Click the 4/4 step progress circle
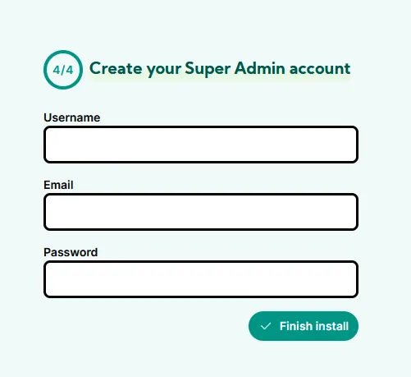The image size is (411, 377). click(63, 70)
